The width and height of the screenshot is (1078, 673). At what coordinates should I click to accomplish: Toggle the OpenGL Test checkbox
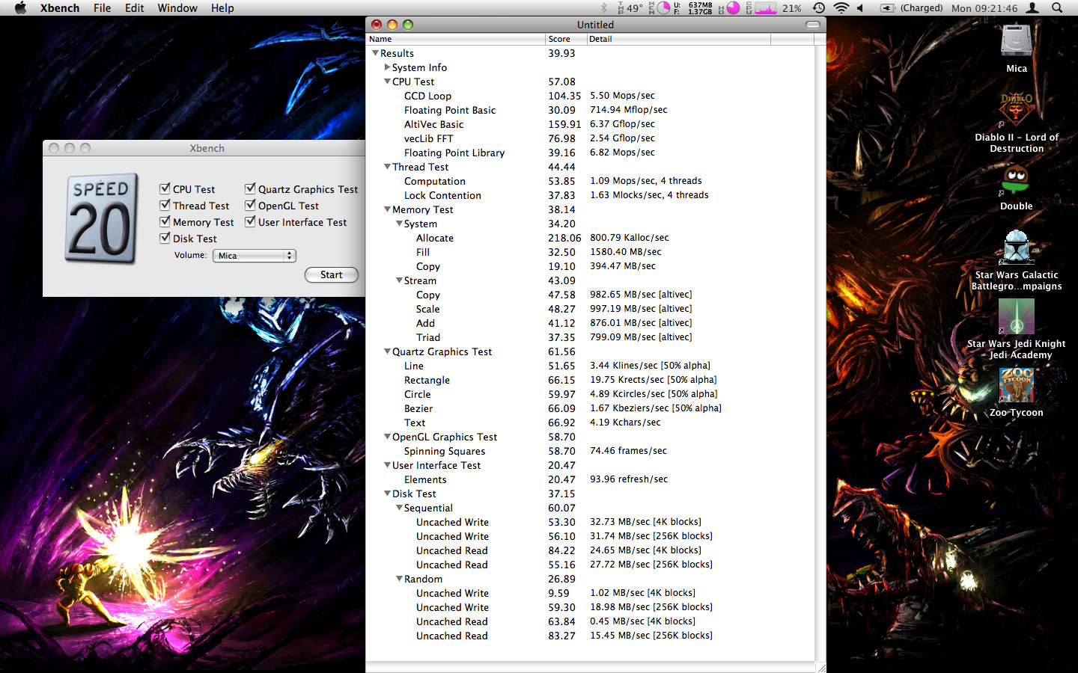[x=250, y=205]
